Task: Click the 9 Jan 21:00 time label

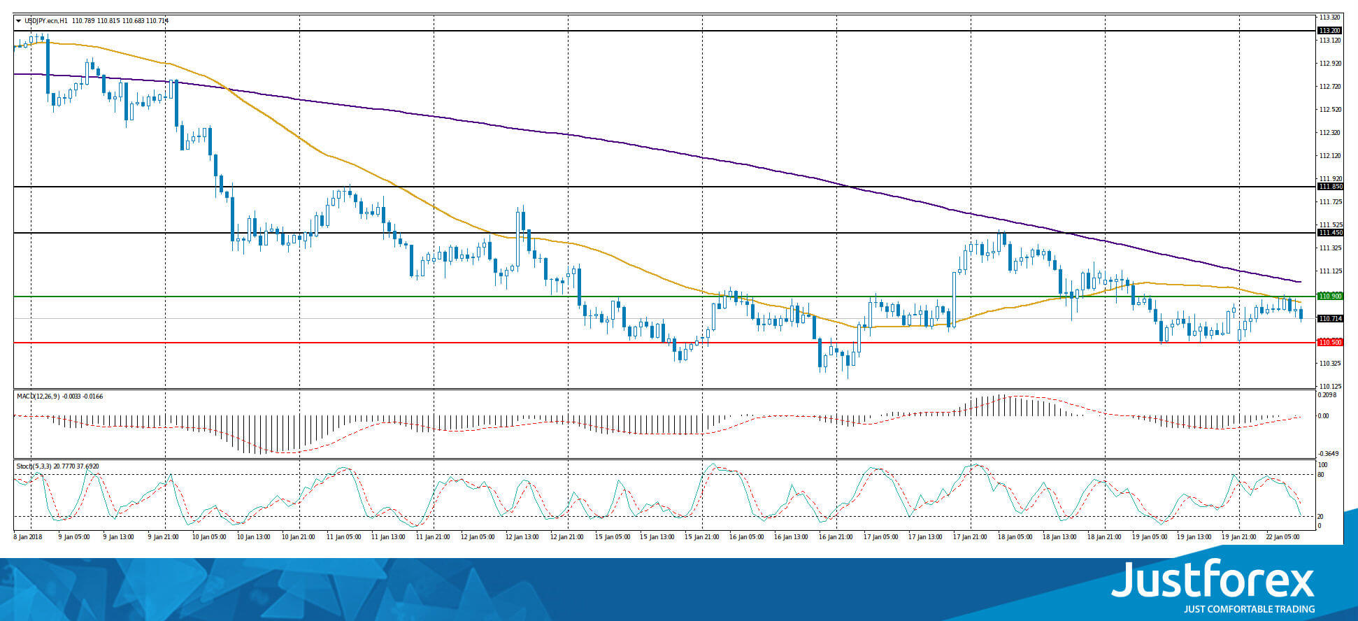Action: tap(164, 537)
